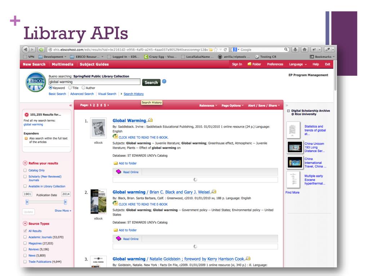Open the Multimedia menu item
The width and height of the screenshot is (369, 276).
[x=63, y=64]
